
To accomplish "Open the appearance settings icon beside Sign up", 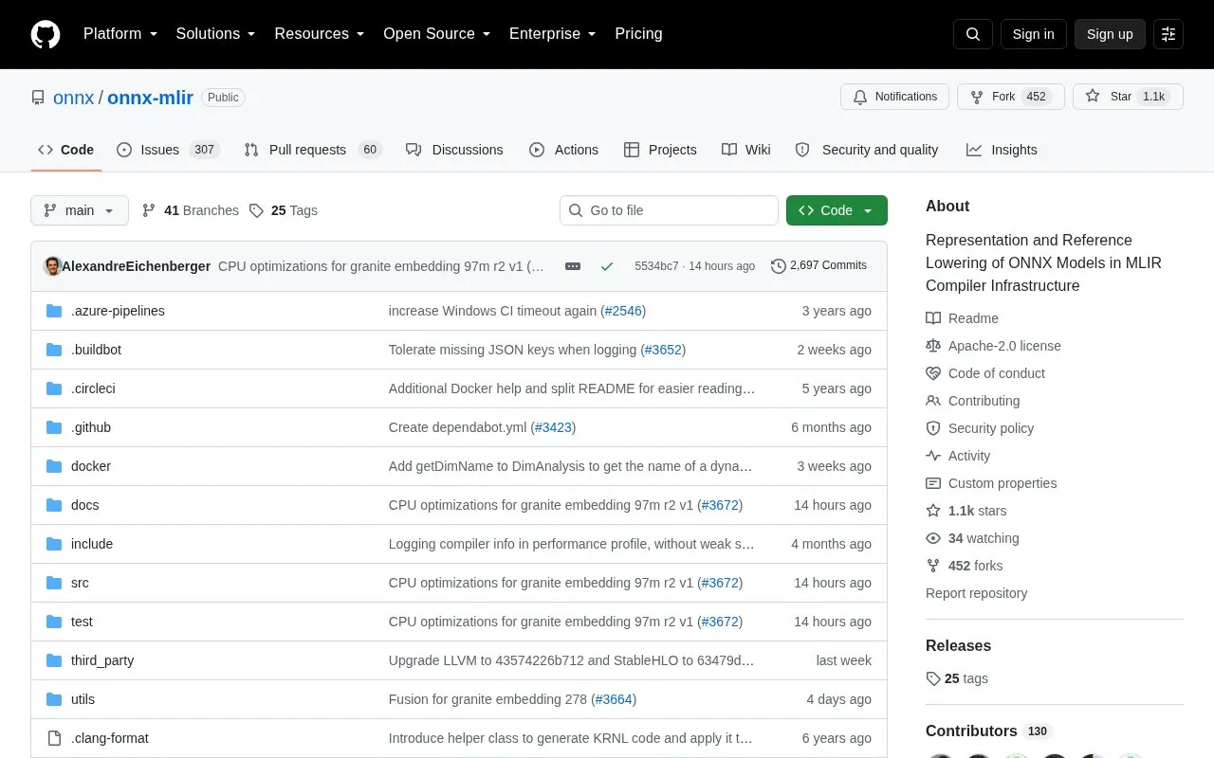I will coord(1168,34).
